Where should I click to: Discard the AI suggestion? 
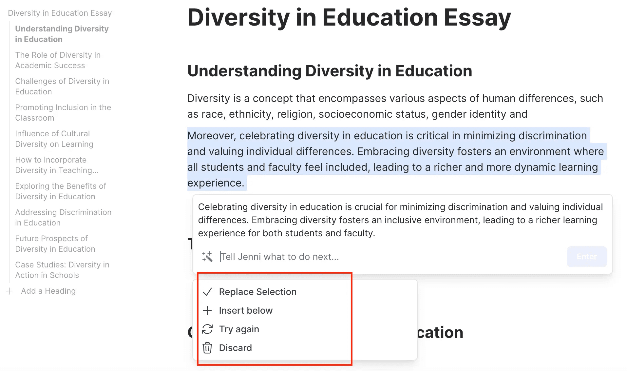235,348
